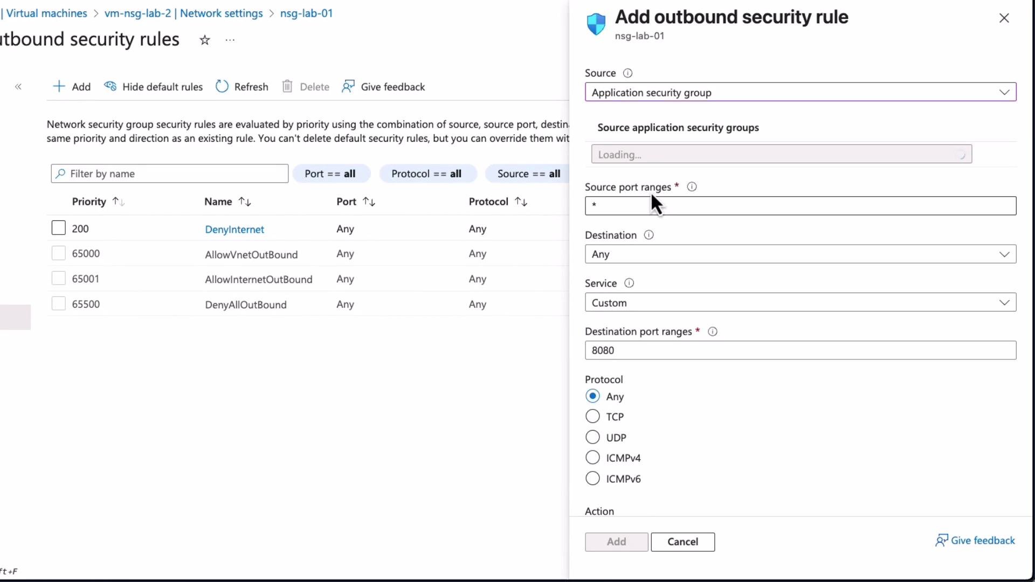Click priority value 65500
The image size is (1035, 582).
pyautogui.click(x=86, y=304)
